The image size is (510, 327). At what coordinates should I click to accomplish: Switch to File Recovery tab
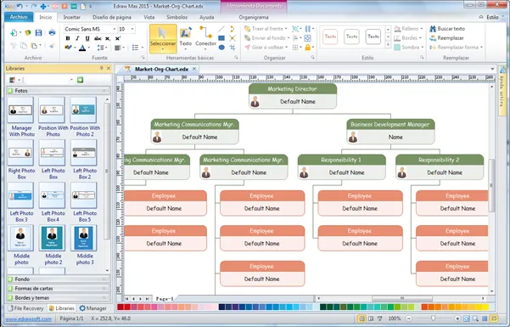click(x=25, y=308)
